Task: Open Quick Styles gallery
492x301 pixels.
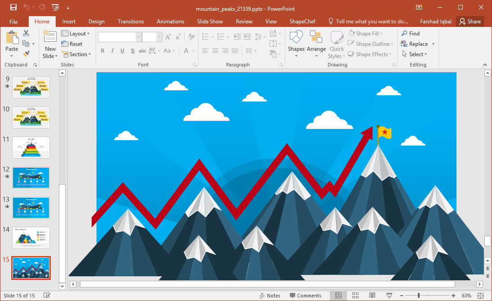Action: click(x=337, y=44)
